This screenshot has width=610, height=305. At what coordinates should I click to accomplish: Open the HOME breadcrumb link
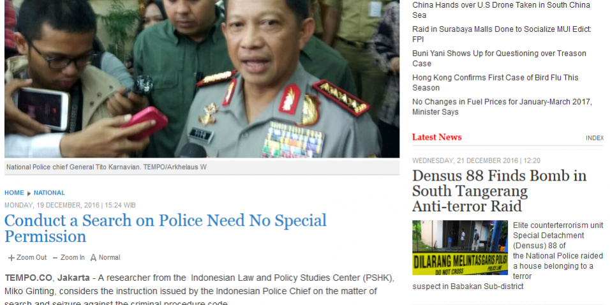pos(15,193)
